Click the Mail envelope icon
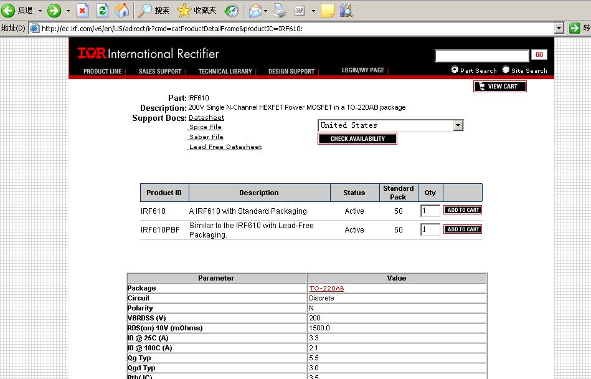This screenshot has height=379, width=591. (x=255, y=10)
